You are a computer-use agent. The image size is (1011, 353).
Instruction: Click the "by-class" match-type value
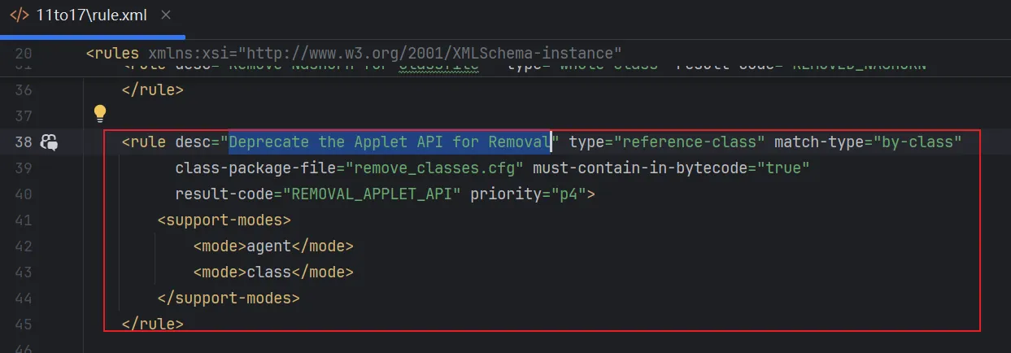[x=917, y=142]
